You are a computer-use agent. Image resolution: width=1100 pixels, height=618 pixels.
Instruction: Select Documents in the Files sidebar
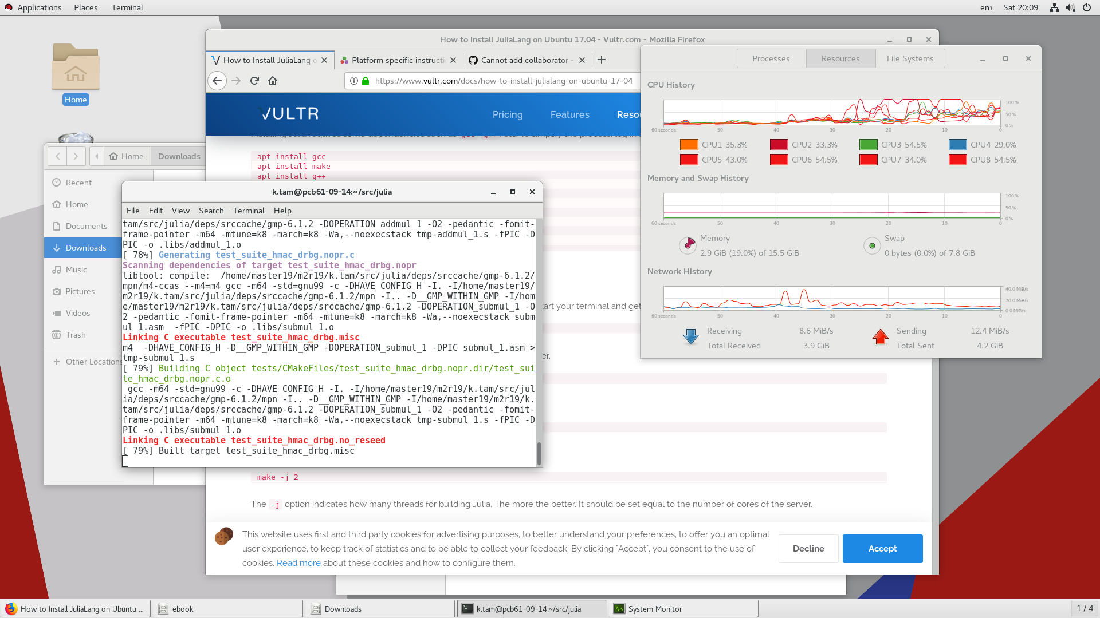tap(87, 226)
